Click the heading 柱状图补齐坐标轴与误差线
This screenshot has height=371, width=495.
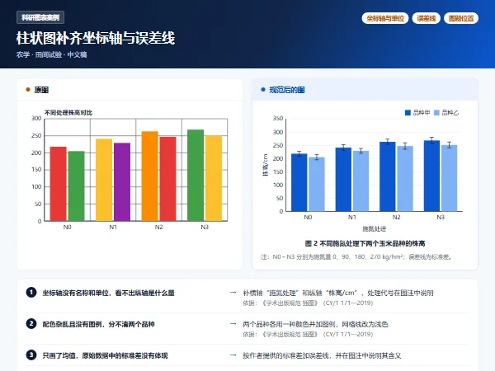(96, 38)
